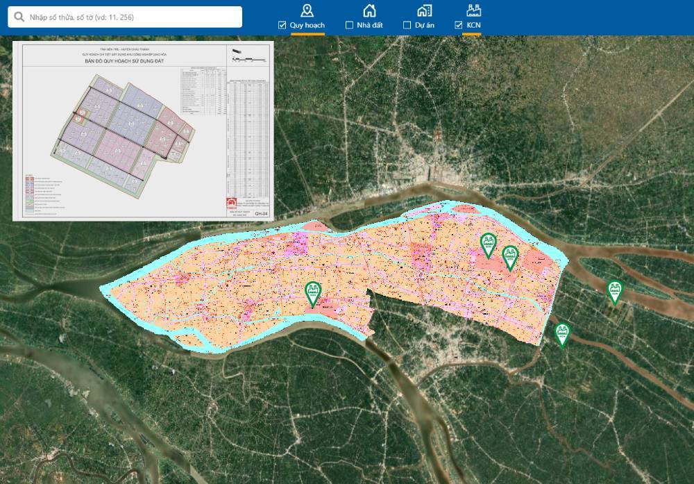Click the KCN text label
The image size is (694, 484).
coord(474,25)
